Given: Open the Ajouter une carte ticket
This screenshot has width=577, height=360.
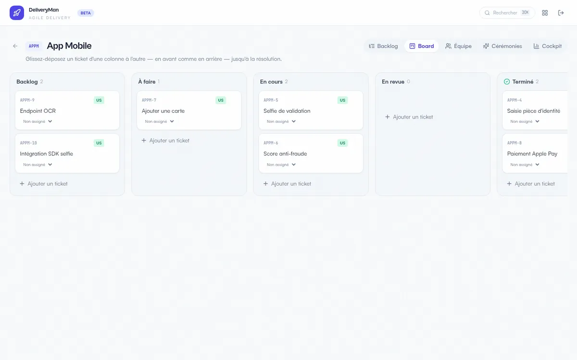Looking at the screenshot, I should 189,110.
